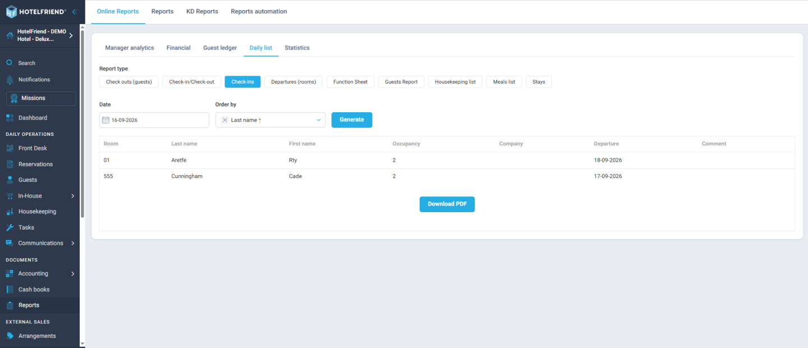Image resolution: width=808 pixels, height=348 pixels.
Task: Choose Check-in/Check-out report type
Action: pyautogui.click(x=191, y=82)
